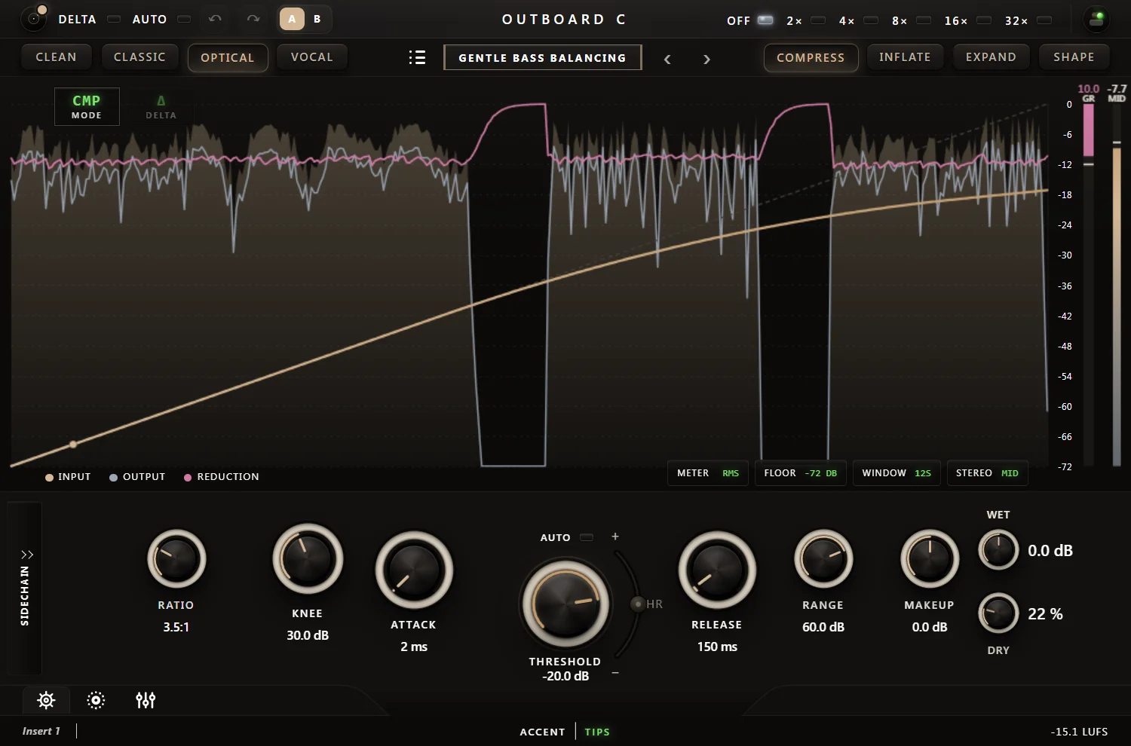Toggle the OUTPUT legend dot
Viewport: 1131px width, 746px height.
[113, 478]
